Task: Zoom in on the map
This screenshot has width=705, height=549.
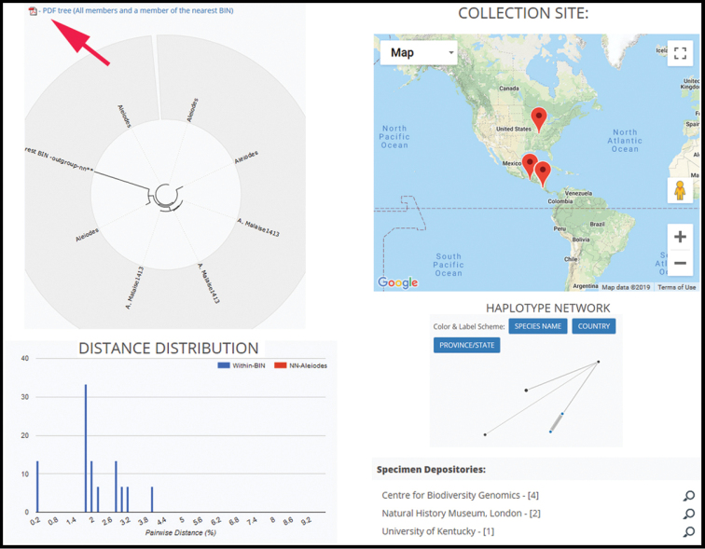Action: [680, 237]
